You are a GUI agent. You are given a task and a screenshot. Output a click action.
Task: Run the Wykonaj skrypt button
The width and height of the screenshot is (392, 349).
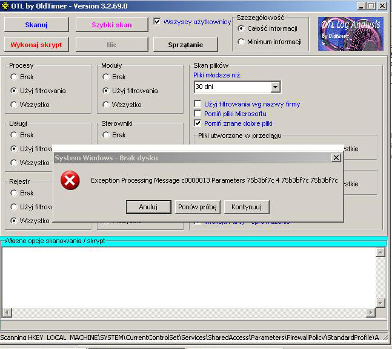pyautogui.click(x=36, y=44)
